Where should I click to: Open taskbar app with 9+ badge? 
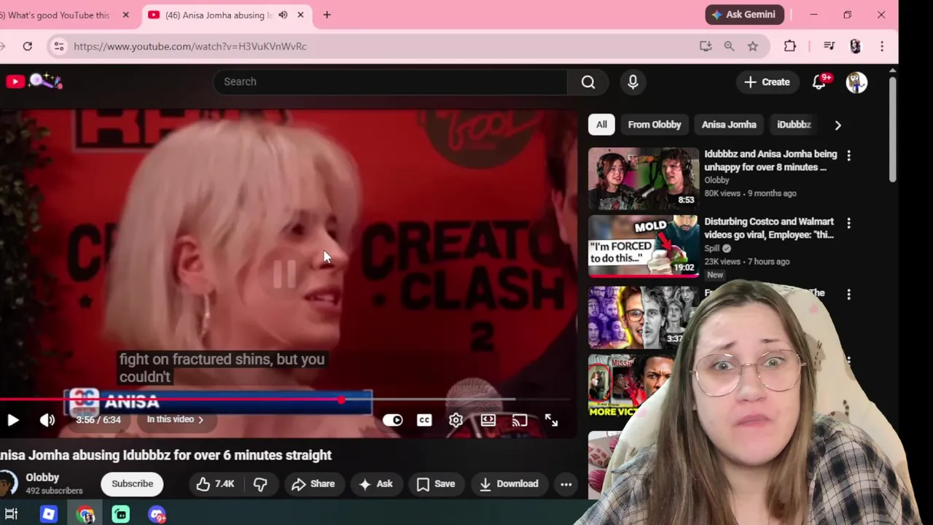(x=157, y=514)
